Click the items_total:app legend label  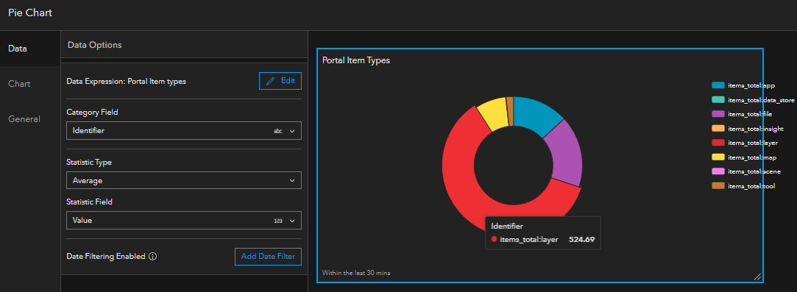[x=751, y=86]
